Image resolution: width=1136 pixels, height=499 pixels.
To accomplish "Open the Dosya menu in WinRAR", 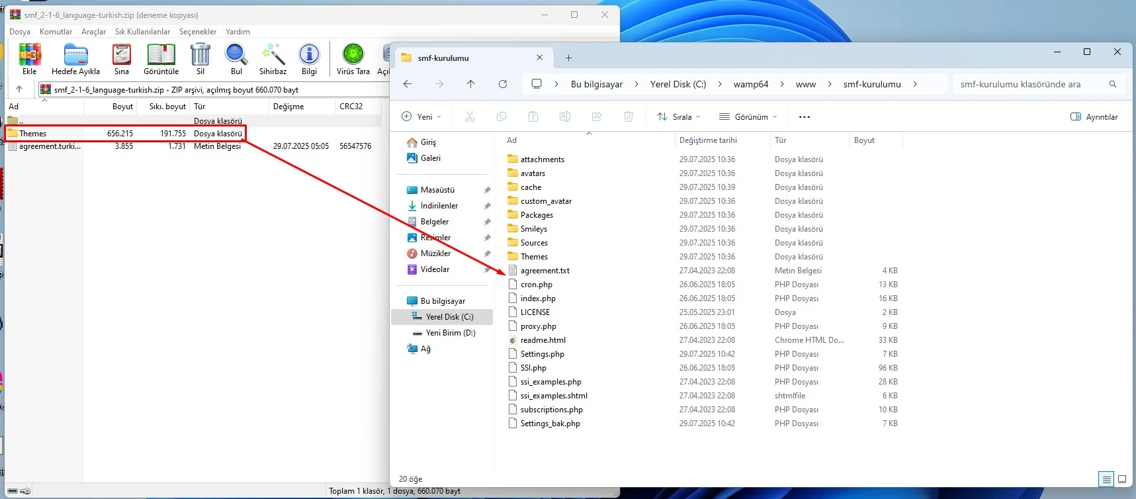I will pyautogui.click(x=20, y=32).
